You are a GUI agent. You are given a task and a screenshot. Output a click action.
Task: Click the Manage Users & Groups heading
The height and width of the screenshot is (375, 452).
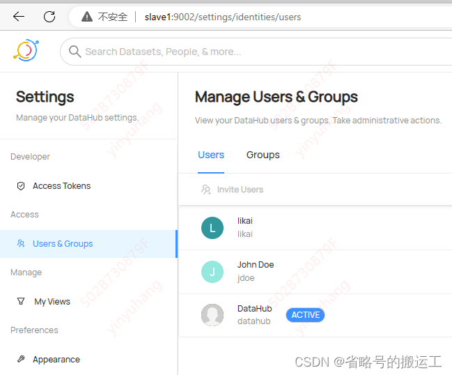pos(276,97)
